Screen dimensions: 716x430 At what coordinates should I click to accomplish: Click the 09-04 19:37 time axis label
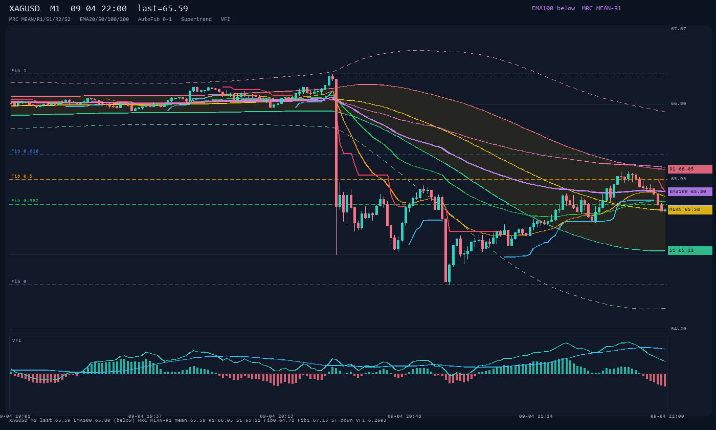[x=145, y=416]
